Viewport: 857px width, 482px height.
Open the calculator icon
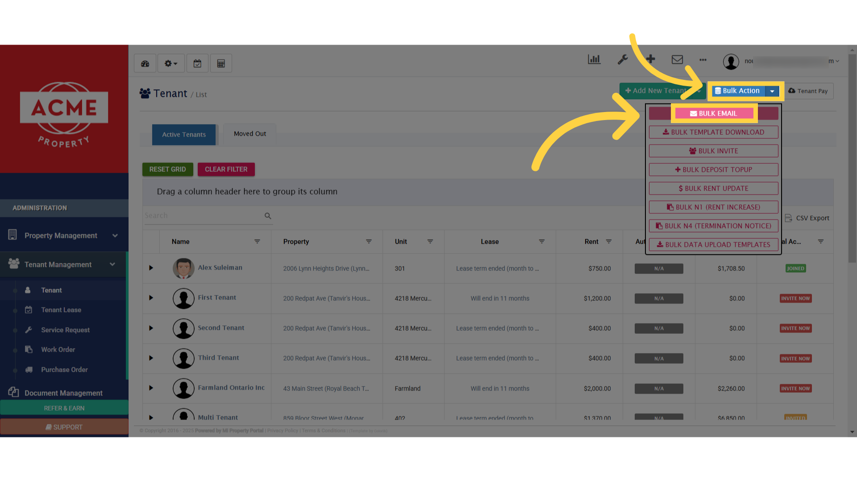pyautogui.click(x=221, y=63)
